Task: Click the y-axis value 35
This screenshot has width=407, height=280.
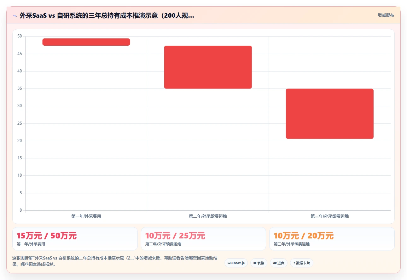Action: [x=20, y=89]
